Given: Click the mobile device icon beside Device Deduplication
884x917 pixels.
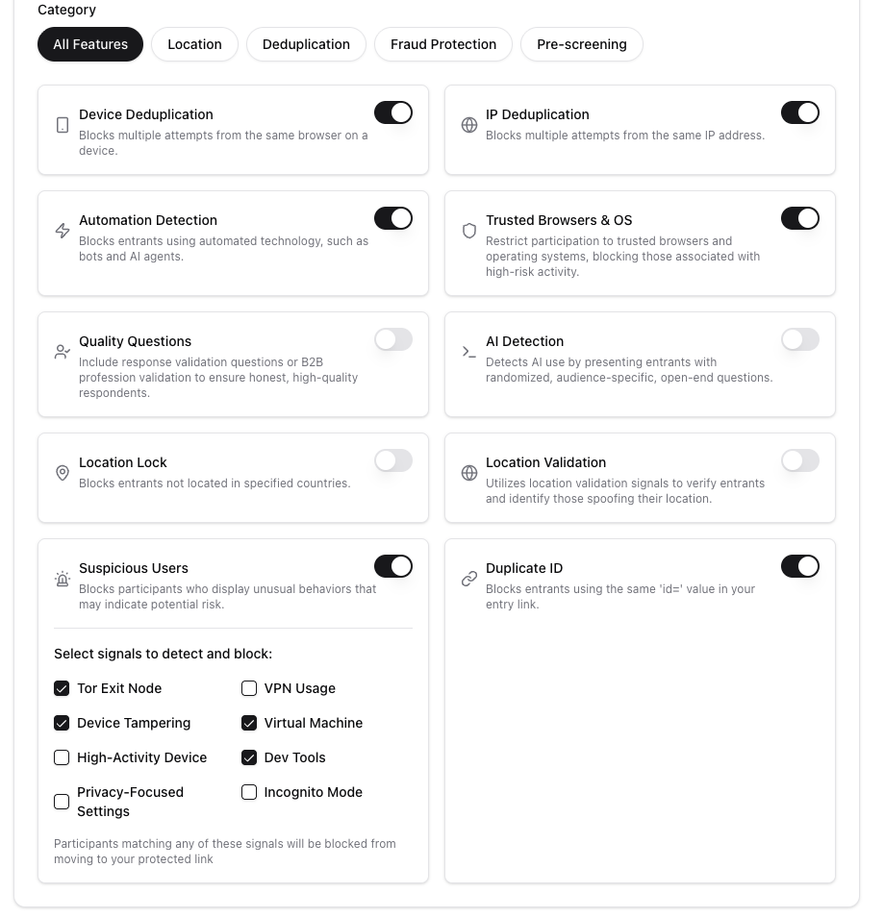Looking at the screenshot, I should 63,124.
